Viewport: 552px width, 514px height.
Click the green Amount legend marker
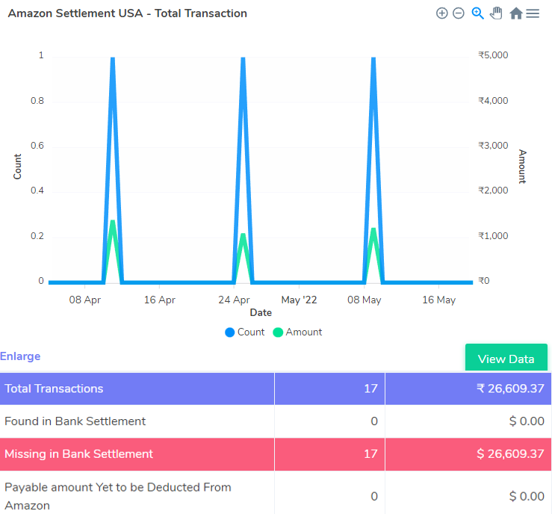pyautogui.click(x=278, y=332)
